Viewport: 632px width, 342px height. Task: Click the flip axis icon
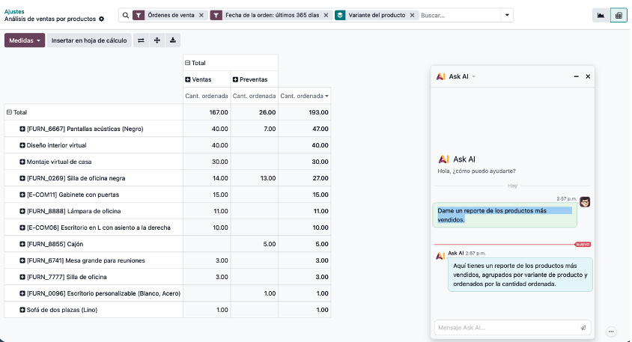click(141, 40)
